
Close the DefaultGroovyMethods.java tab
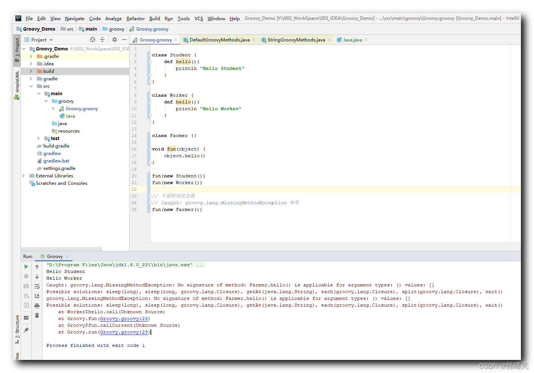point(254,40)
